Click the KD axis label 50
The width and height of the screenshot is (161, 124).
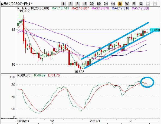(13, 97)
